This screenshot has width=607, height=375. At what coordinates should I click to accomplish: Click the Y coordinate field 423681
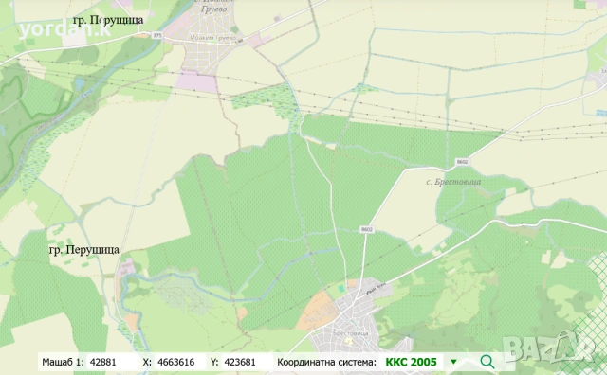point(247,363)
